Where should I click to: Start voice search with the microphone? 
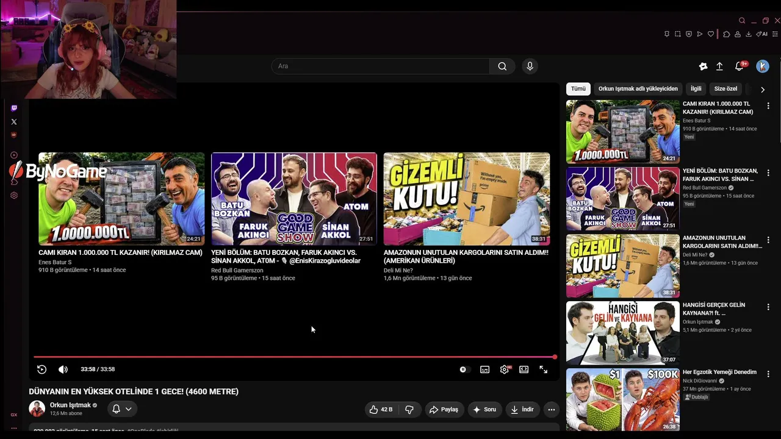point(530,66)
